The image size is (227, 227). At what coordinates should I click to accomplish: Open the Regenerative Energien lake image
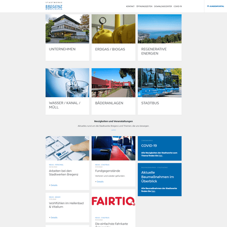coord(160,29)
